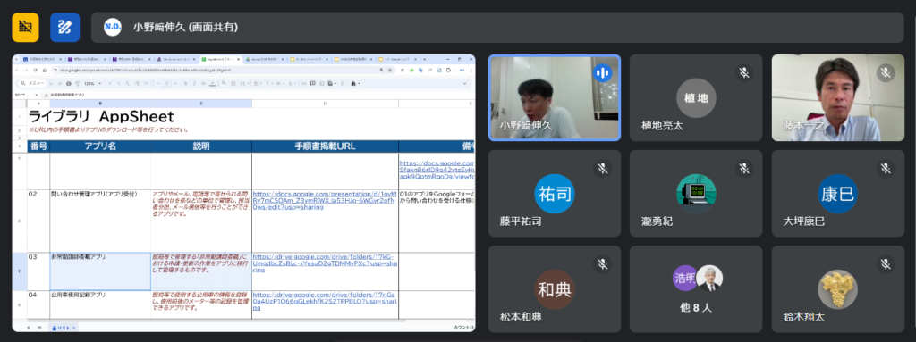Toggle italic formatting in Sheets toolbar
Viewport: 916px width, 342px height.
point(193,83)
